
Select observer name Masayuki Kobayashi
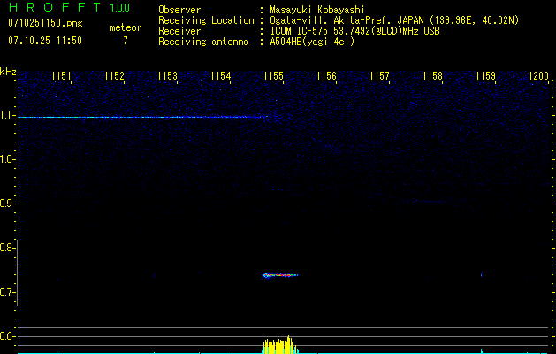(x=317, y=10)
